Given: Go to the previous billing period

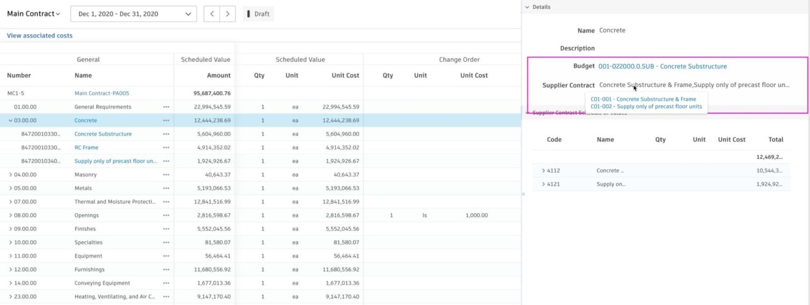Looking at the screenshot, I should 212,14.
